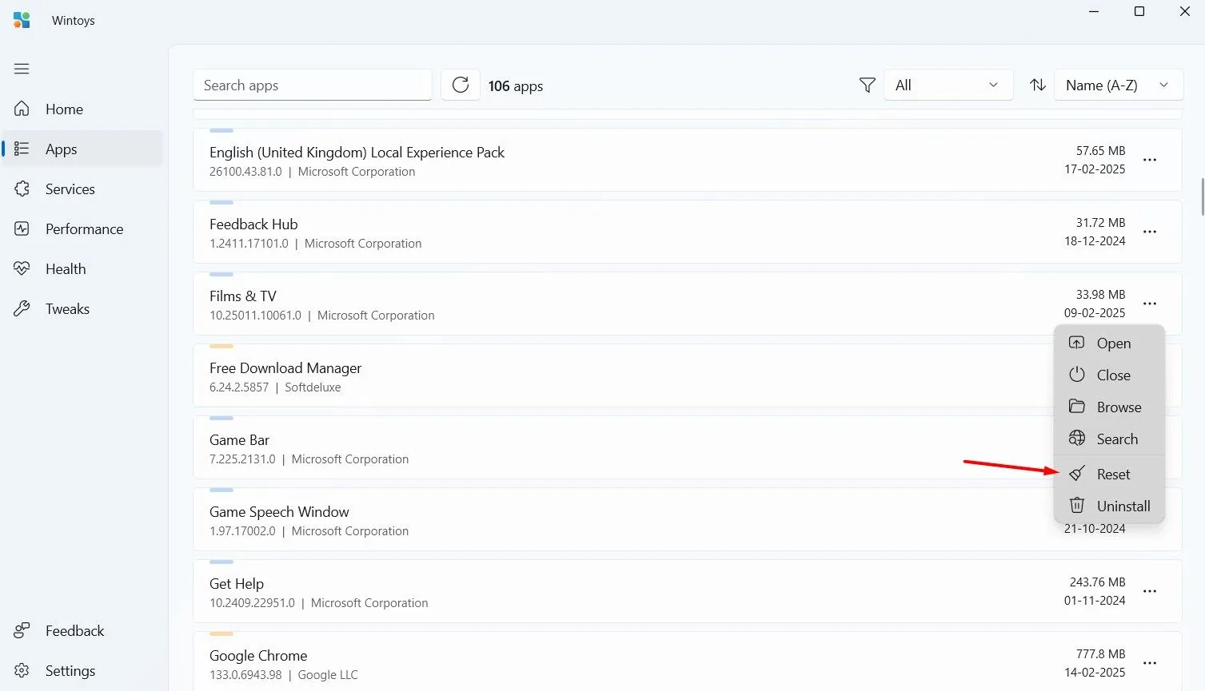Focus the Search apps field
Image resolution: width=1205 pixels, height=691 pixels.
[x=313, y=85]
